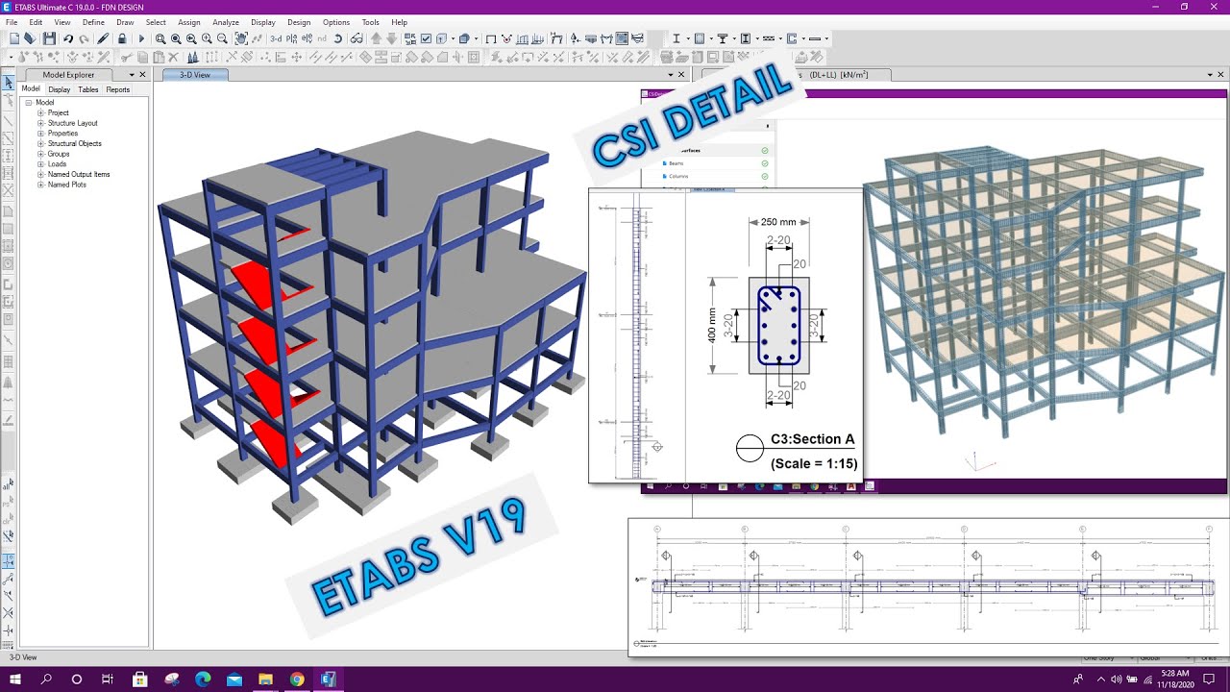The height and width of the screenshot is (692, 1230).
Task: Select the 3-D View window tab
Action: 195,75
